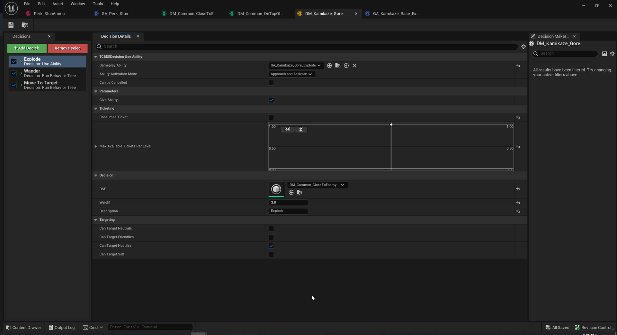Open the Asset menu
Screen dimensions: 617x335
click(58, 4)
